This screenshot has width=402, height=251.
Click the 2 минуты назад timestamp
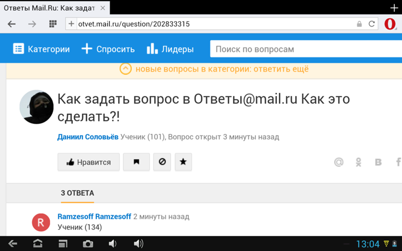161,217
